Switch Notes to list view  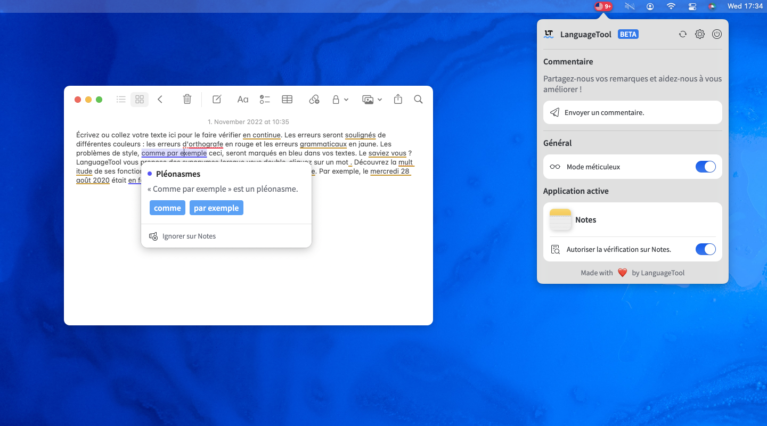[121, 100]
